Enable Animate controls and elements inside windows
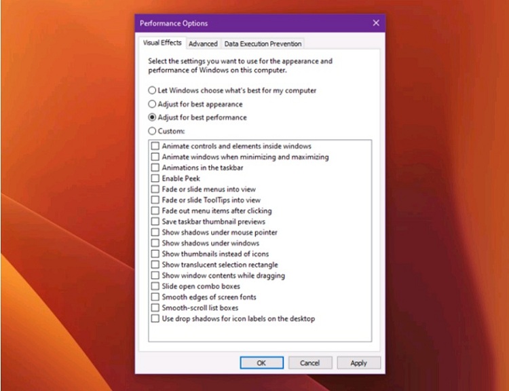 (x=155, y=146)
